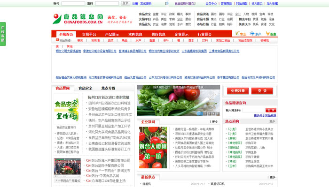Click the red 食品频道 label icon
Screen dimensions: 329x187
point(57,40)
